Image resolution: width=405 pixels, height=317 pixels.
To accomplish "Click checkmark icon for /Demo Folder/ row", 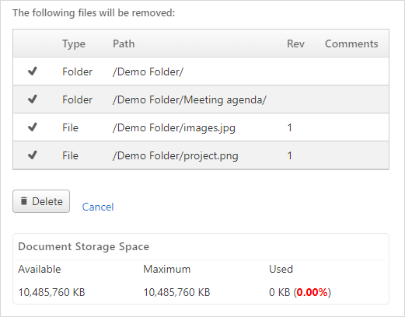I will (33, 71).
